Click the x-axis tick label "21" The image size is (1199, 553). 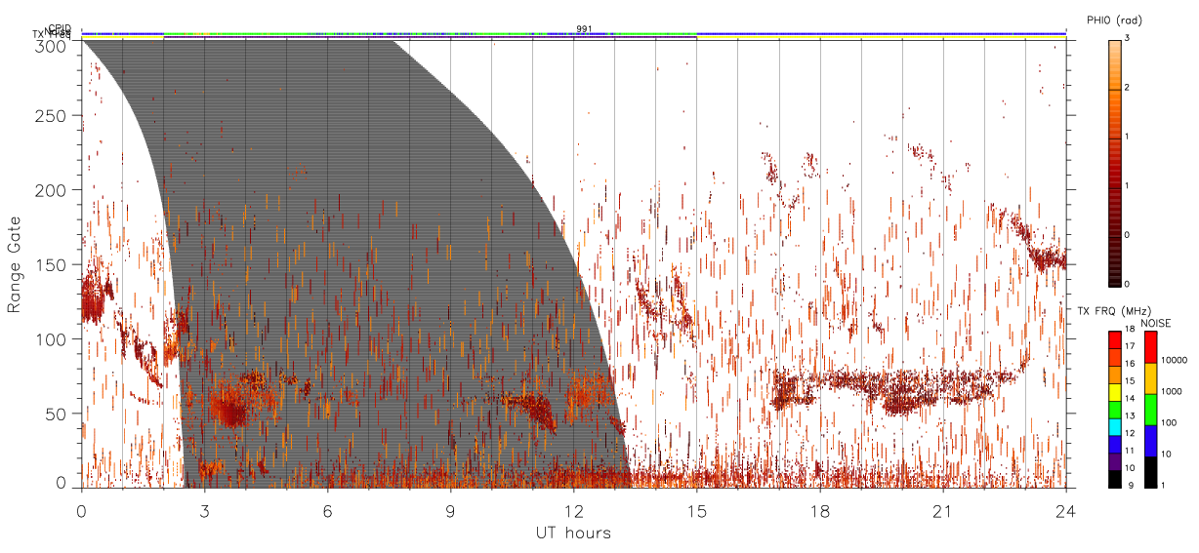tap(943, 511)
